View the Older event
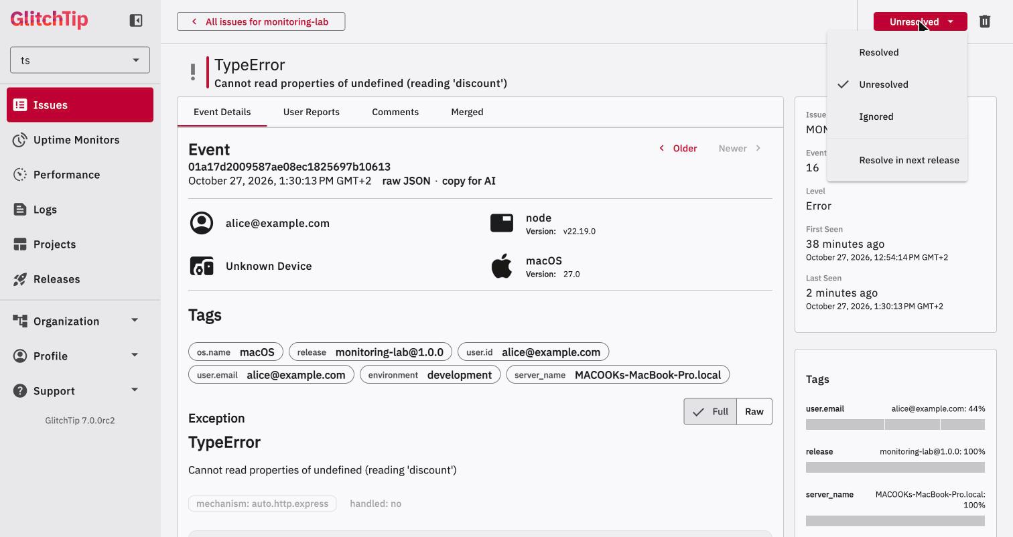 pos(678,149)
